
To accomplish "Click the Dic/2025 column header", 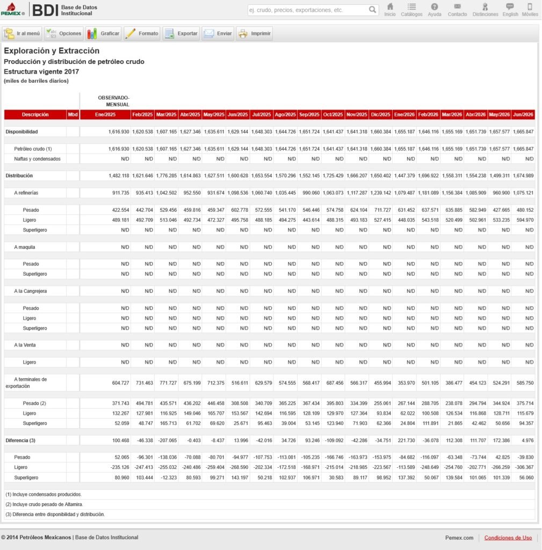I will click(381, 114).
